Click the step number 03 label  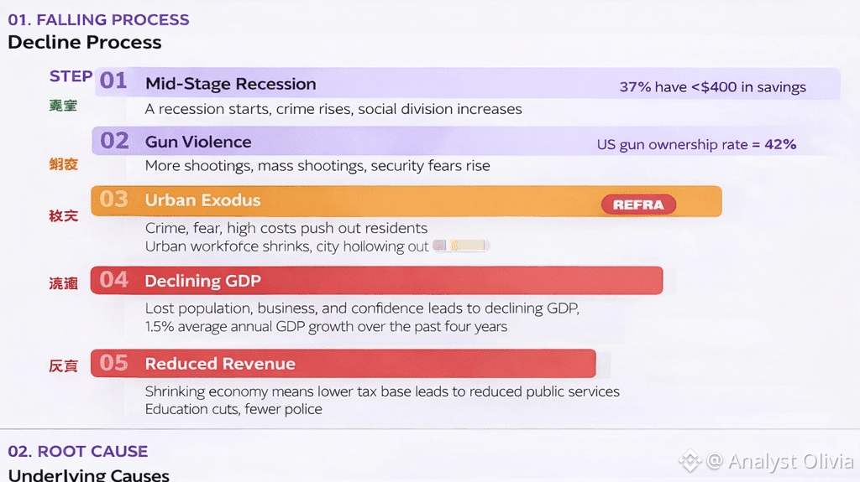point(113,199)
